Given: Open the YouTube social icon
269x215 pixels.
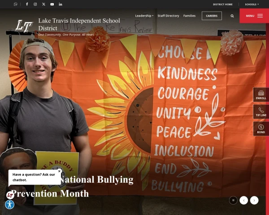Looking at the screenshot, I should click(x=52, y=4).
